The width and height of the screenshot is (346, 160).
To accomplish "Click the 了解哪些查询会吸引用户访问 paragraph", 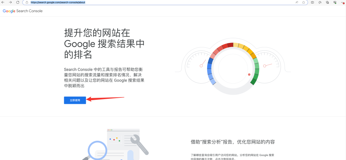I will 232,157.
